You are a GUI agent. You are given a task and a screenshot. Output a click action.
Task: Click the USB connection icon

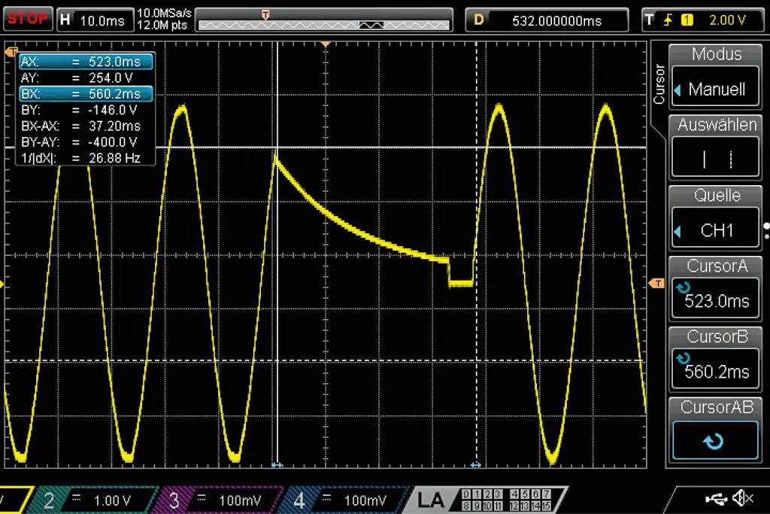(715, 498)
